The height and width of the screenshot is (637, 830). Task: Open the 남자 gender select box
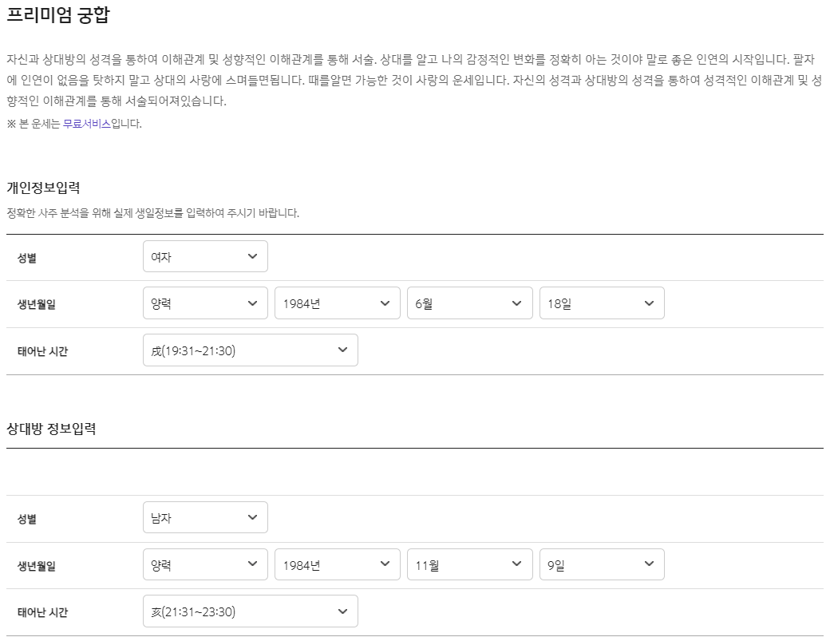pyautogui.click(x=205, y=517)
